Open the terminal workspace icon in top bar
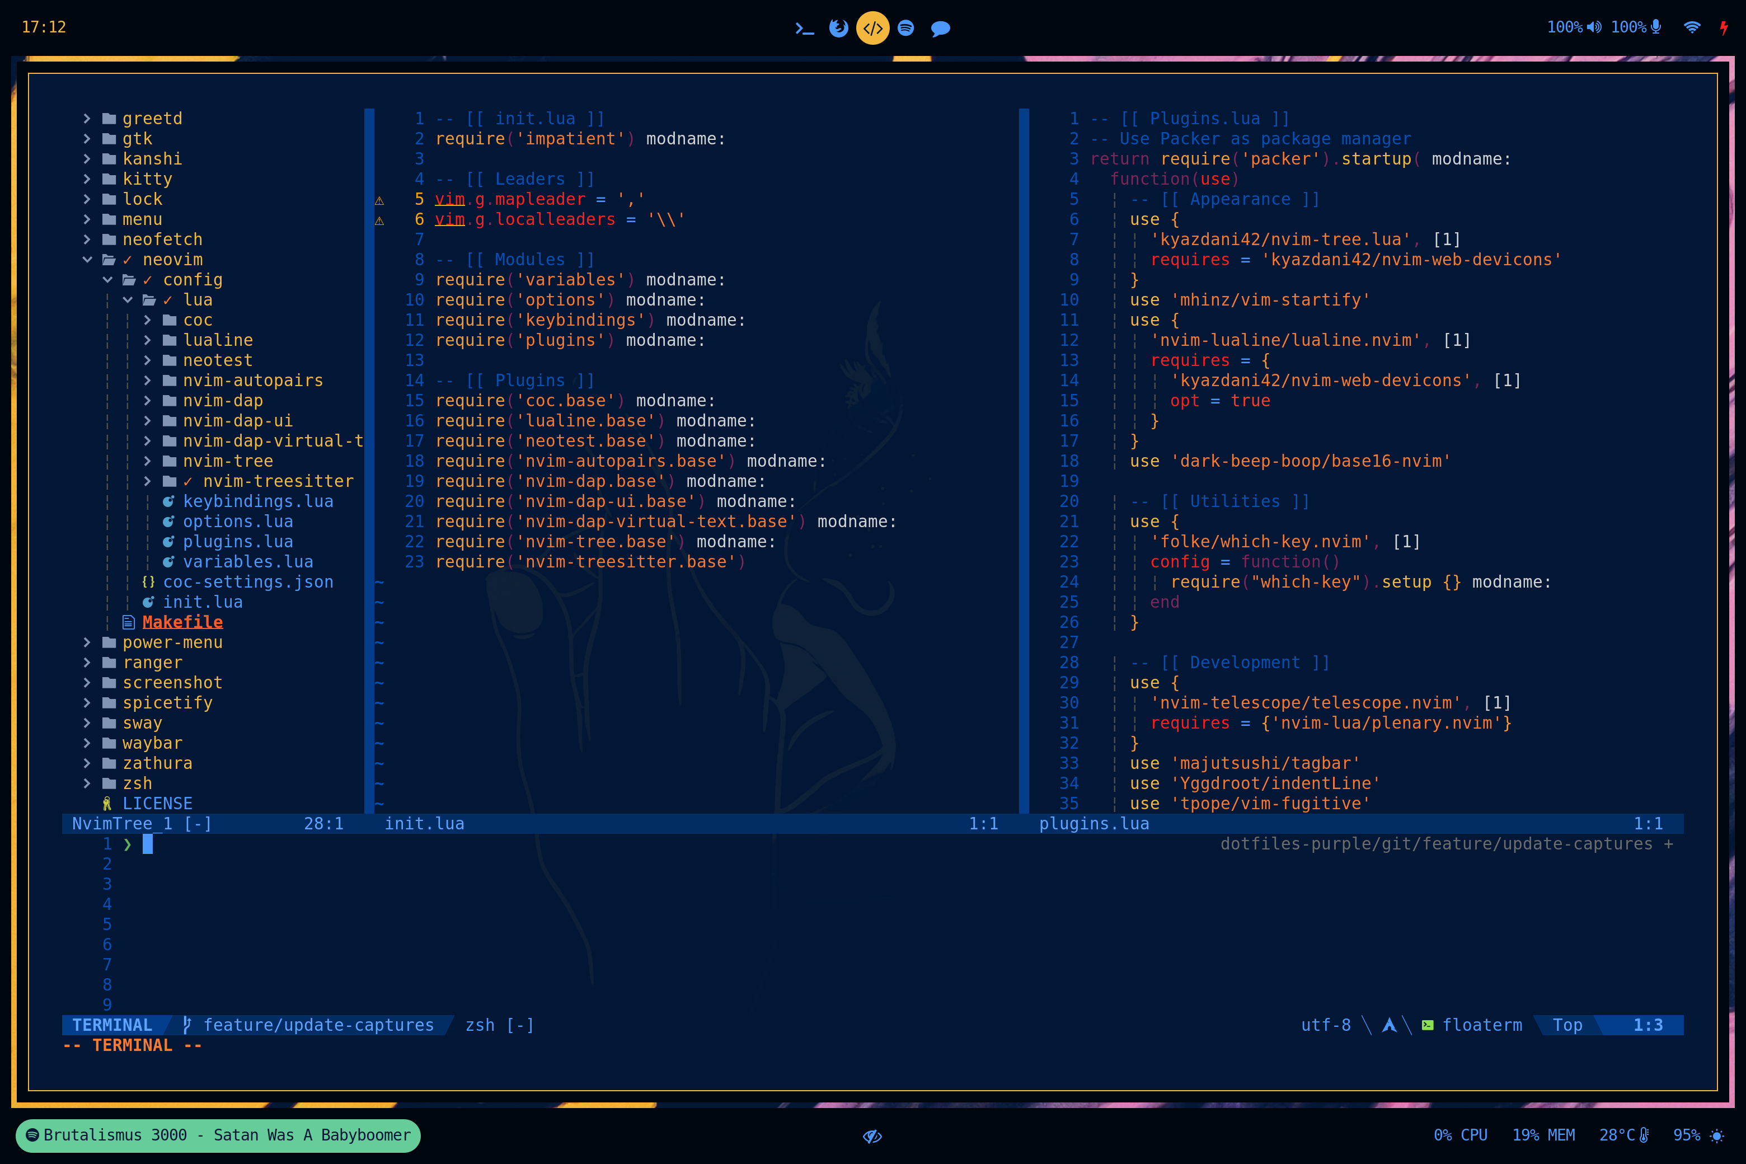The image size is (1746, 1164). point(805,28)
